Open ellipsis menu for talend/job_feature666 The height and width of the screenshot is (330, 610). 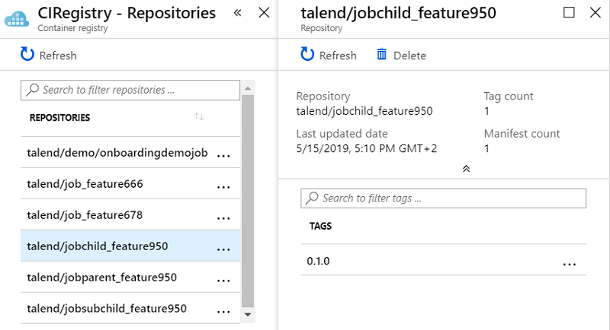click(223, 186)
